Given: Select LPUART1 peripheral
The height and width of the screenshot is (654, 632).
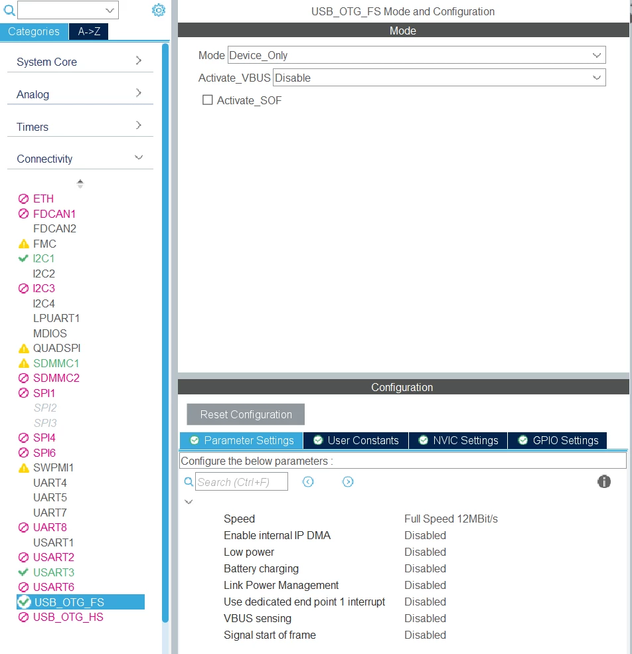Looking at the screenshot, I should tap(56, 318).
